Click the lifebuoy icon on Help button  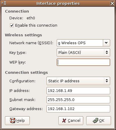point(13,120)
